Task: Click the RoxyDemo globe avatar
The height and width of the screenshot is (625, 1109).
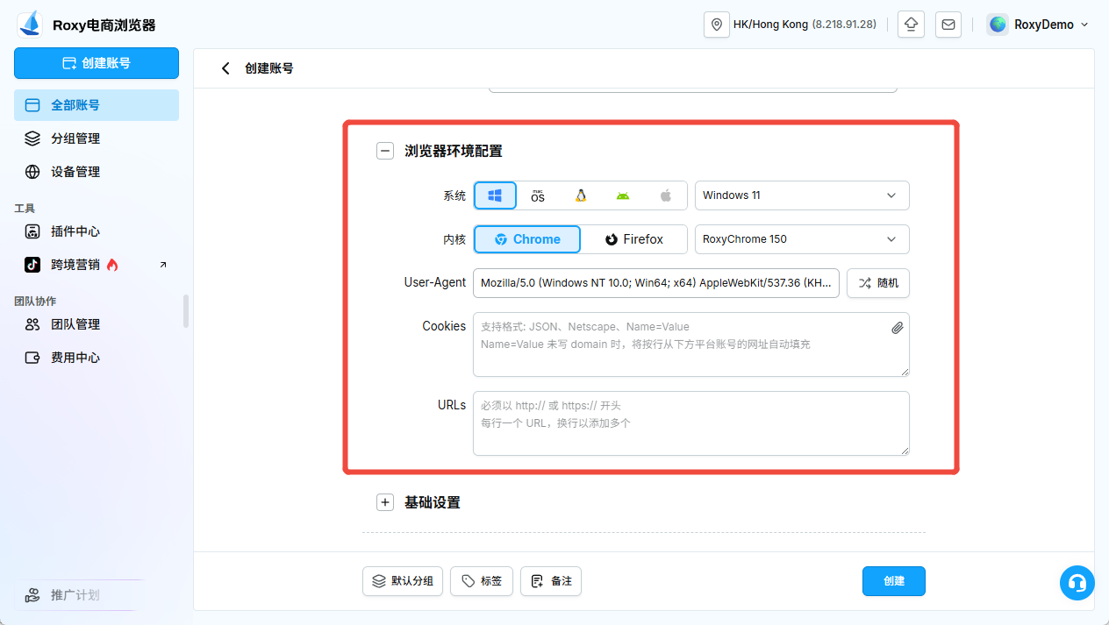Action: pyautogui.click(x=998, y=25)
